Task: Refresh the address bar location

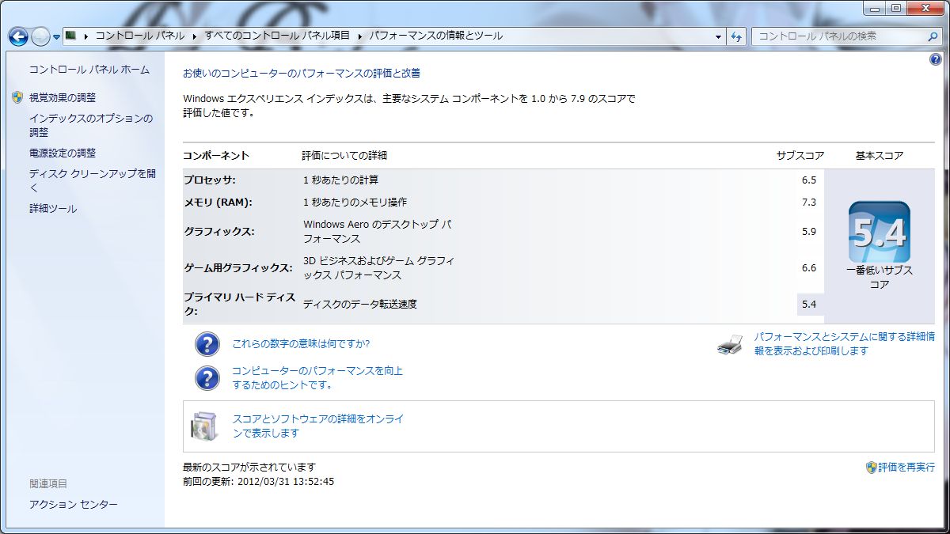Action: coord(736,36)
